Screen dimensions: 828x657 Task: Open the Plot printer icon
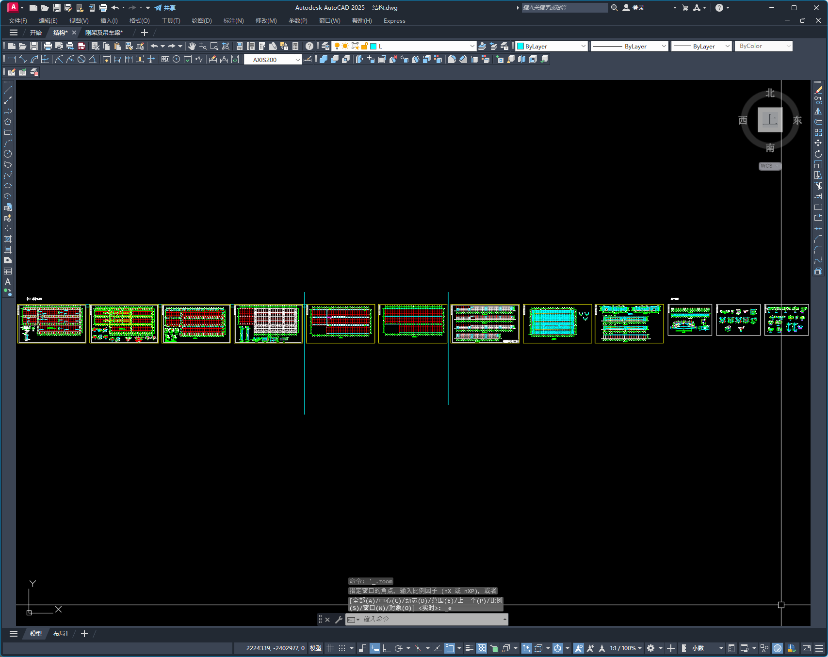(x=48, y=46)
